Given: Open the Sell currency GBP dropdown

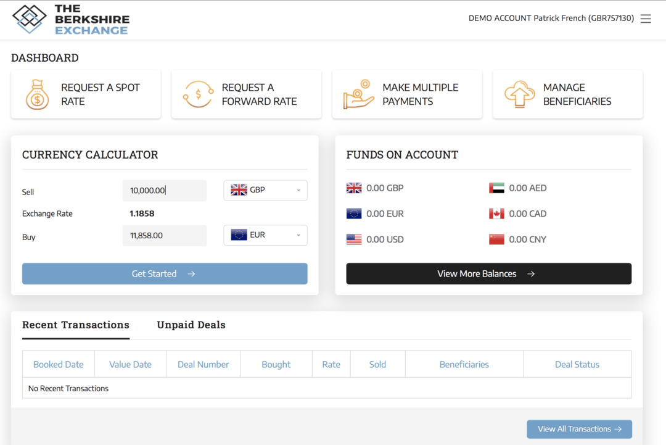Looking at the screenshot, I should pyautogui.click(x=265, y=190).
